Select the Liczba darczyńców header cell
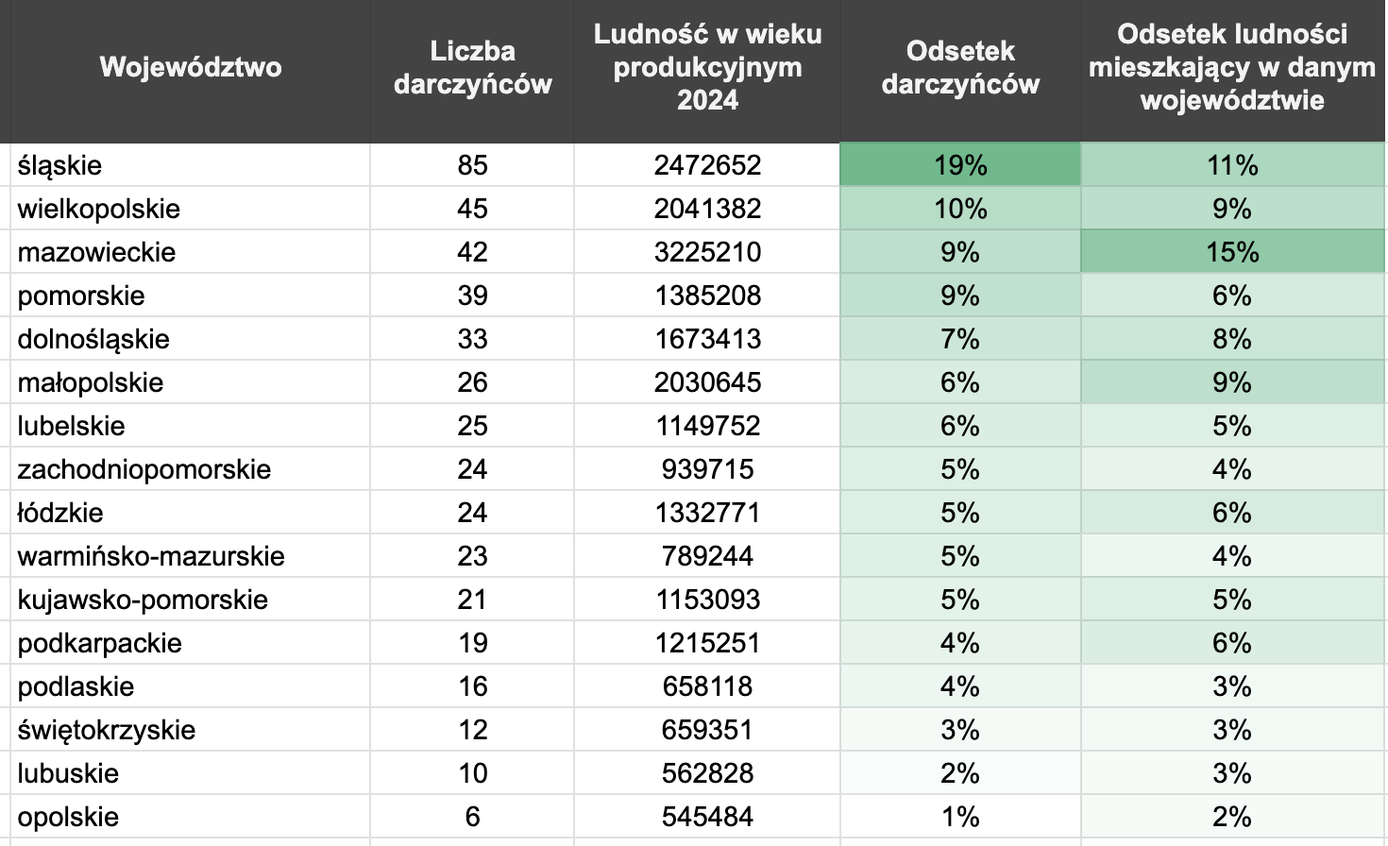 (472, 68)
